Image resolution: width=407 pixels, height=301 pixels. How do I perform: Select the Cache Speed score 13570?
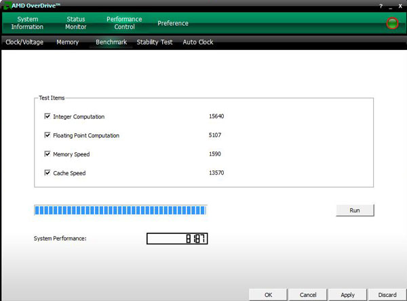coord(216,172)
